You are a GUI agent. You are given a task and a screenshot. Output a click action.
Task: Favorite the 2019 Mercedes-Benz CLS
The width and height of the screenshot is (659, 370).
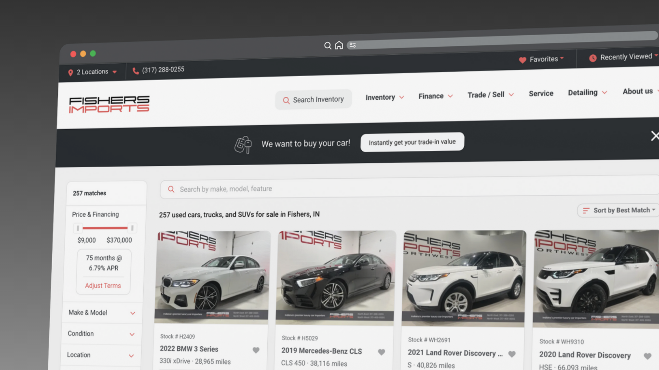[x=382, y=352]
